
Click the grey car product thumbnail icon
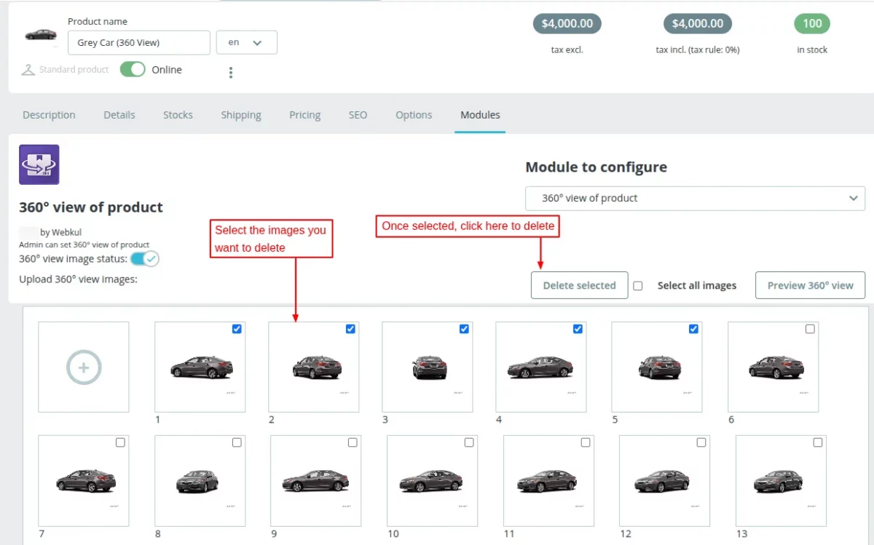click(41, 35)
